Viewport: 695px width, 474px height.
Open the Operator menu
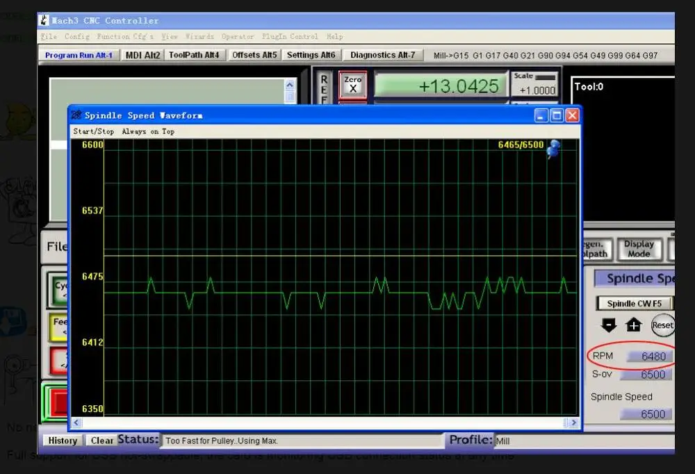[238, 36]
